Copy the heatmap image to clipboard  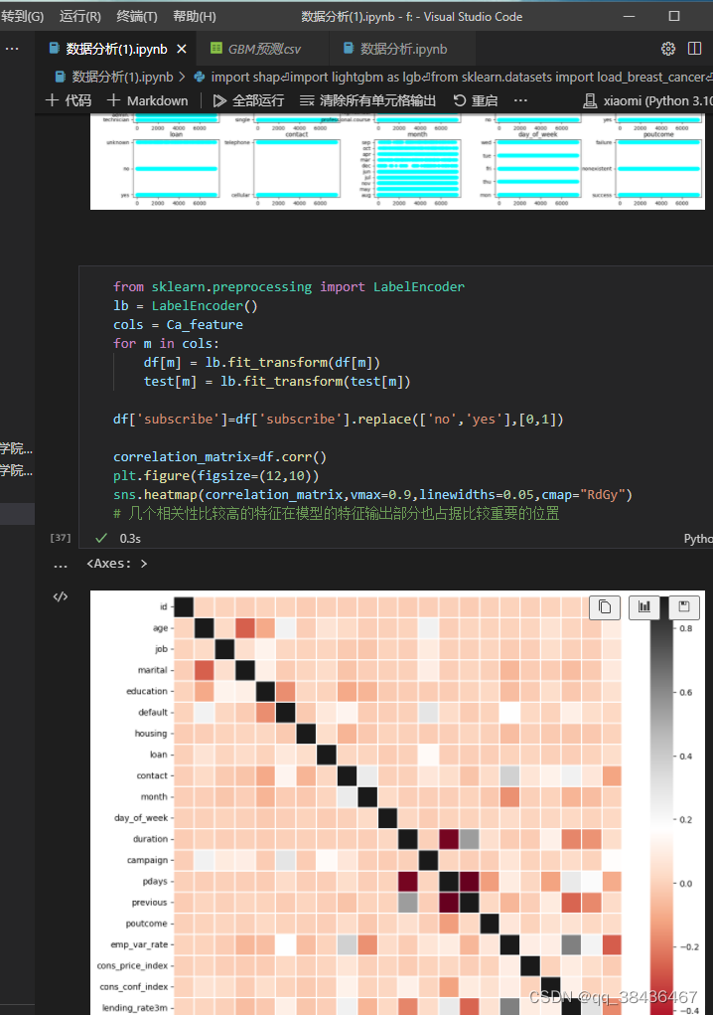605,607
